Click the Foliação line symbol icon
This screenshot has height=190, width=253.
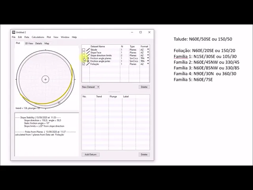click(x=88, y=64)
